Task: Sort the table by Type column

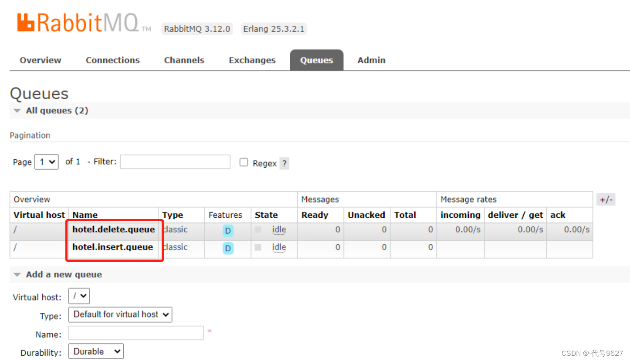Action: 172,215
